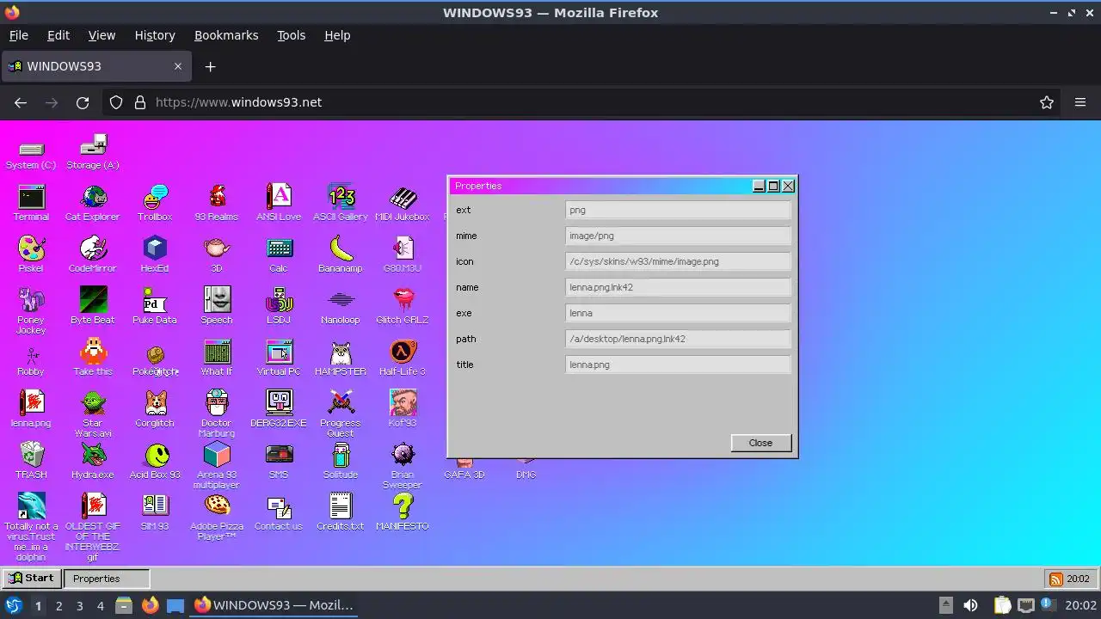
Task: Launch Robby stick figure icon
Action: coord(31,359)
